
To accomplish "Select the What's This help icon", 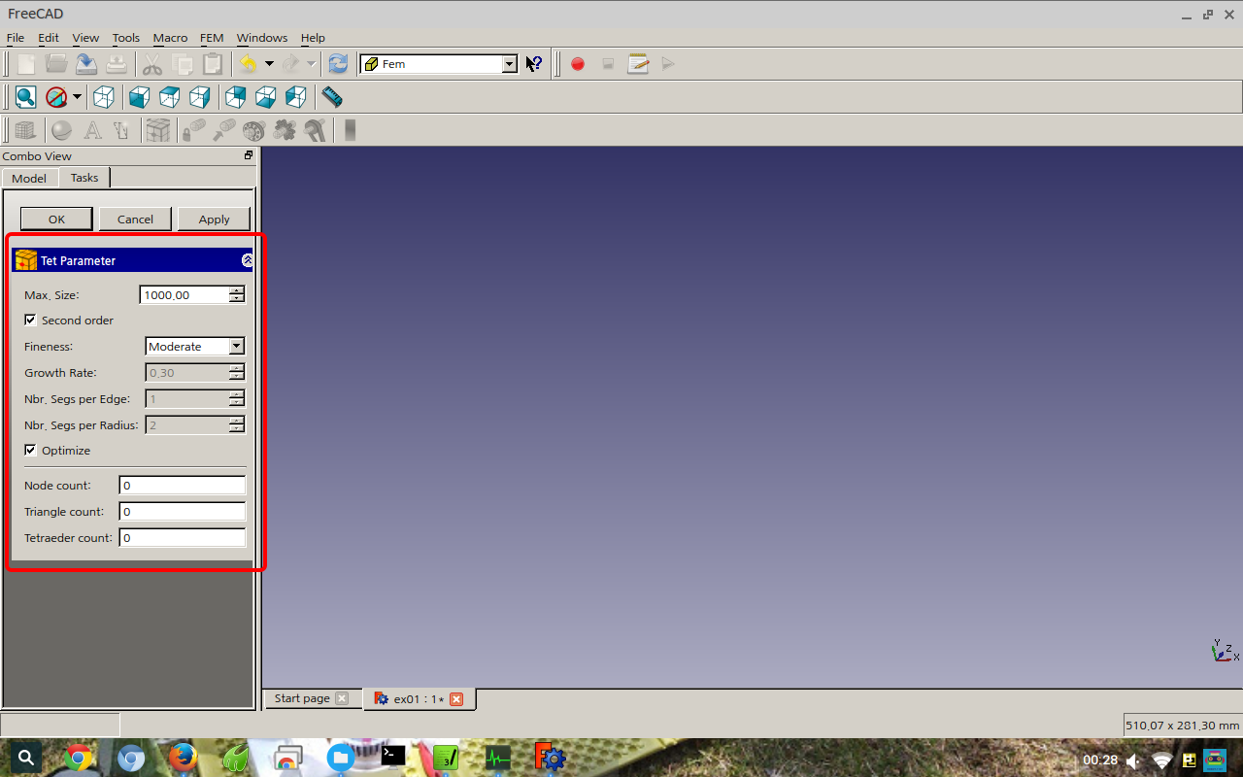I will (x=533, y=63).
